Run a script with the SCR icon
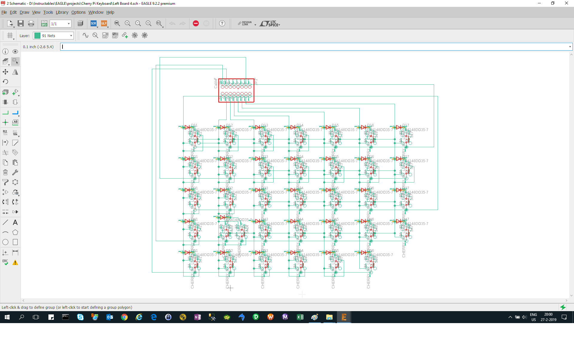Image resolution: width=574 pixels, height=359 pixels. click(94, 23)
